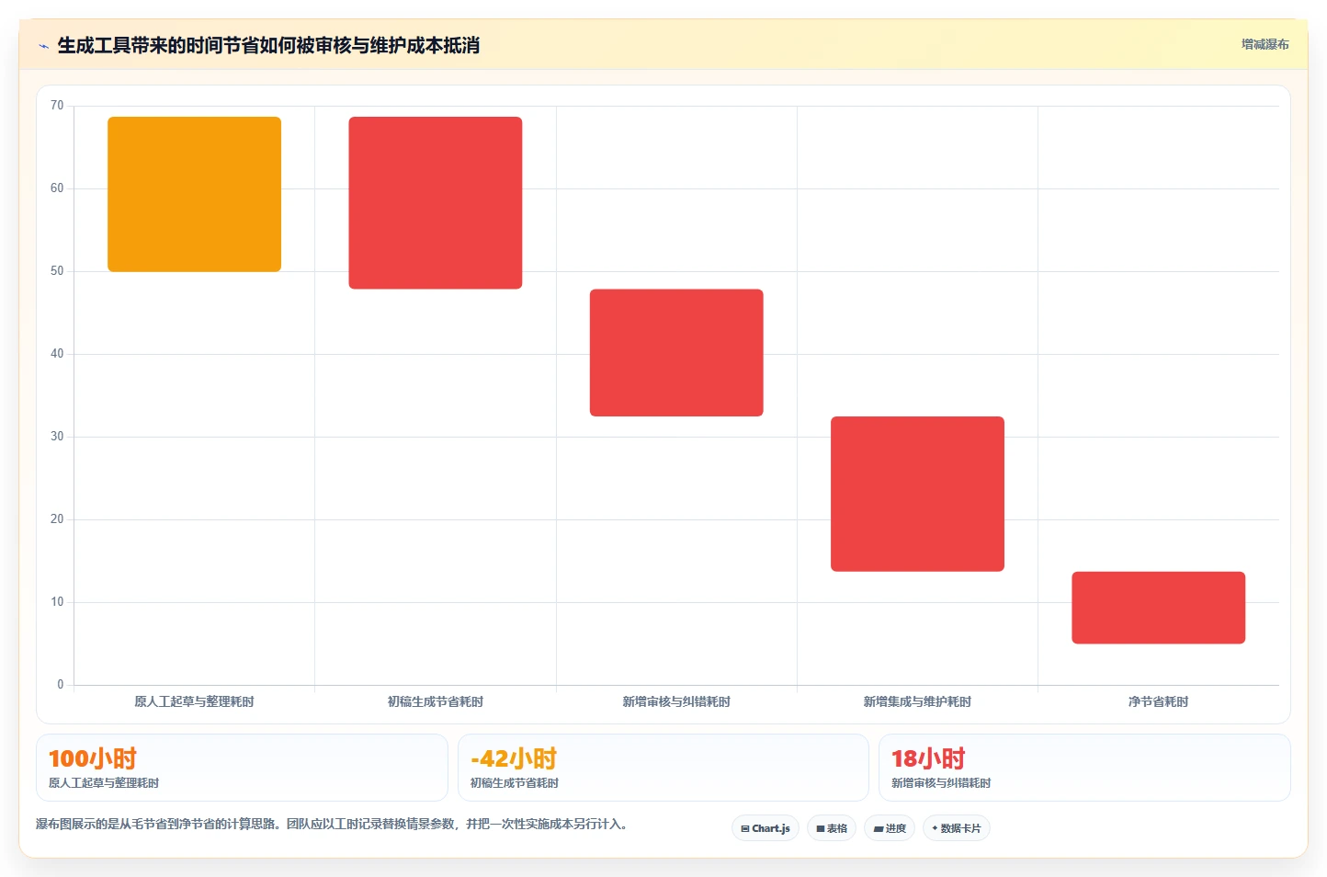
Task: Click the y-axis value 60
Action: 57,188
